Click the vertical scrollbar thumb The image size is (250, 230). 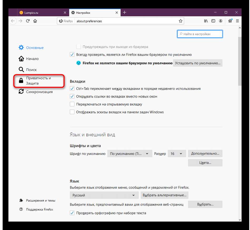pyautogui.click(x=240, y=61)
